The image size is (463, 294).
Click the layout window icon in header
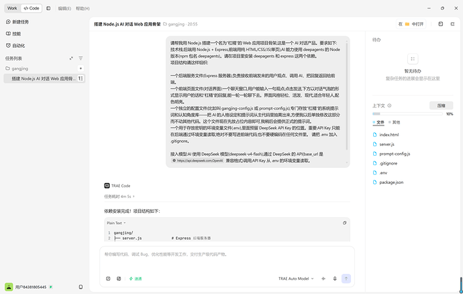coord(441,24)
